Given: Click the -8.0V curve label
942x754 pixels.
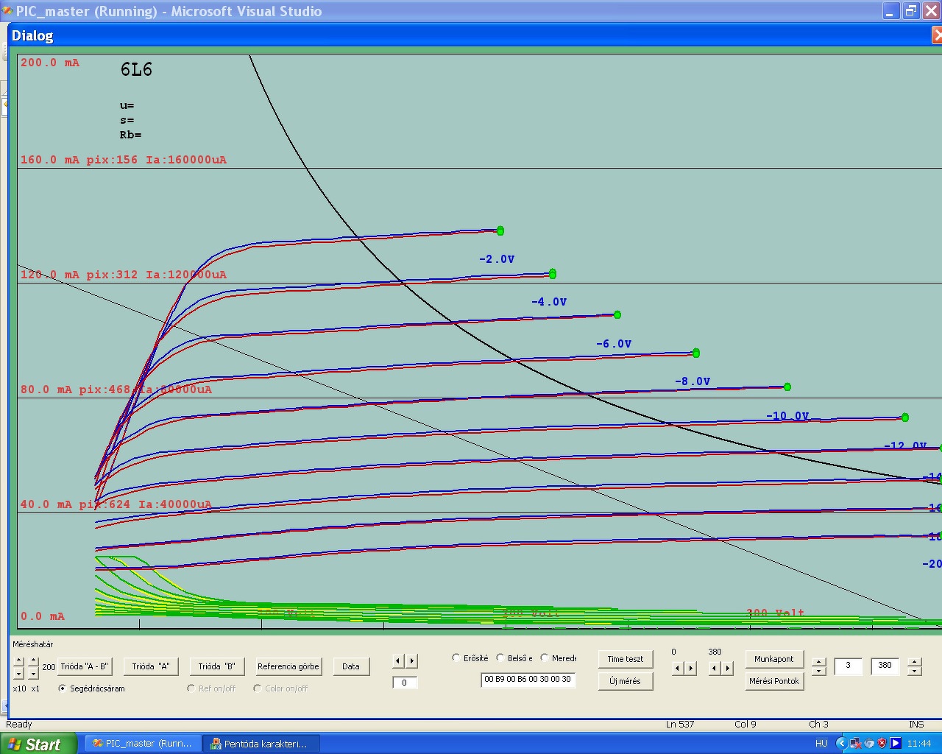Looking at the screenshot, I should 693,381.
